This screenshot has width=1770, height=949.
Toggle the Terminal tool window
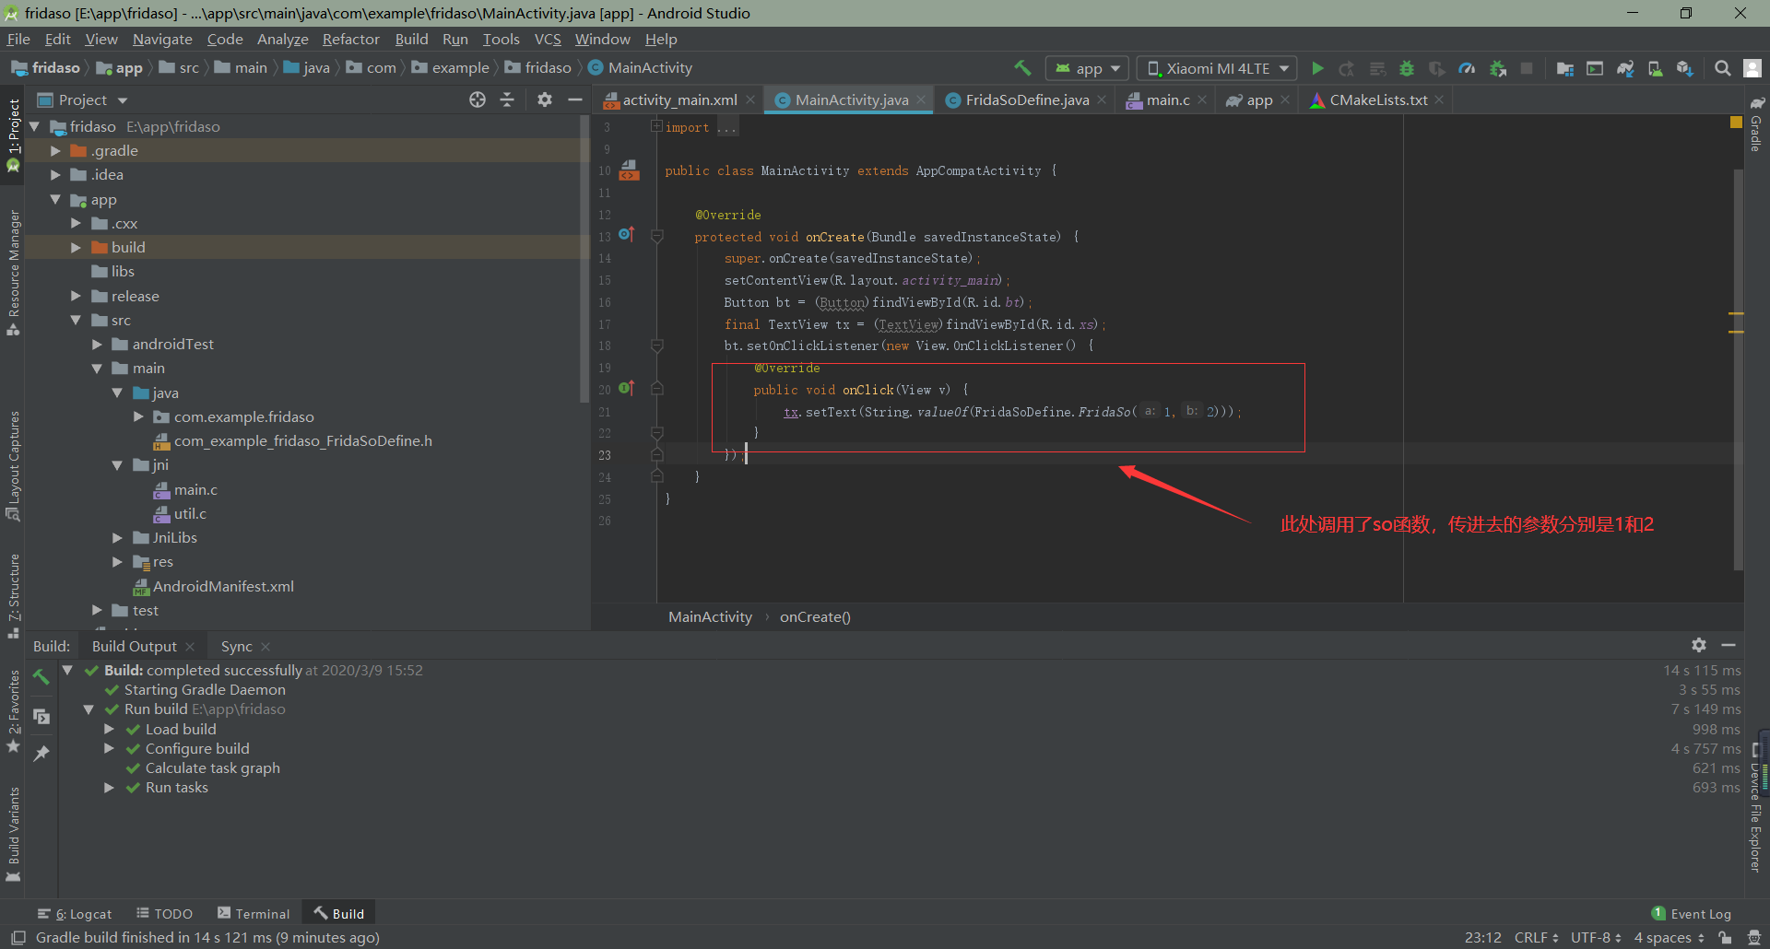pyautogui.click(x=254, y=914)
